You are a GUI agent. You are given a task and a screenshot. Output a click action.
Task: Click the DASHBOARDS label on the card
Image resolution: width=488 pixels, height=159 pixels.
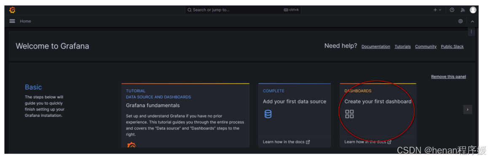pos(358,91)
